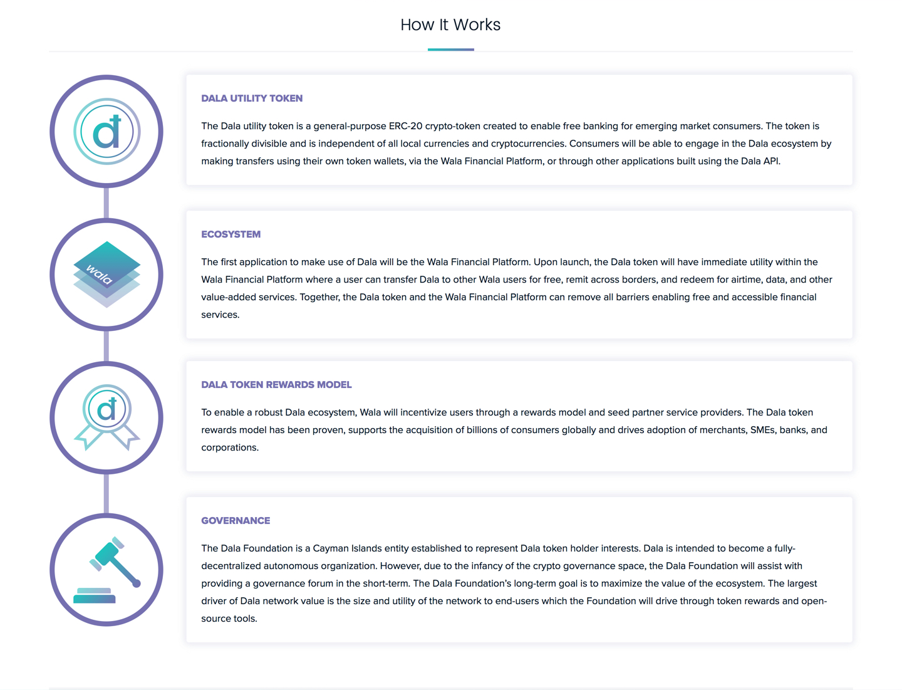Click the connector line between token and Wala icons
The image size is (902, 690).
pos(106,203)
